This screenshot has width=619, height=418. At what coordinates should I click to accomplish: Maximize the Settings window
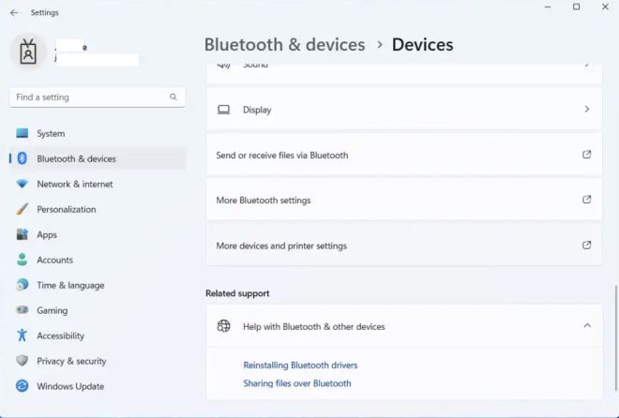[577, 7]
